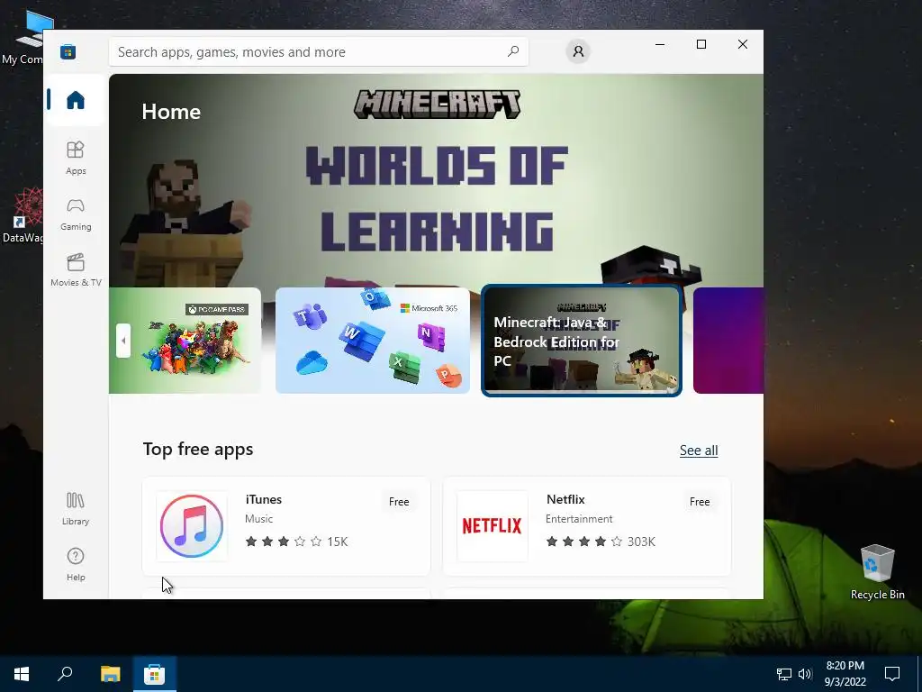
Task: Open Movies & TV section
Action: tap(76, 270)
